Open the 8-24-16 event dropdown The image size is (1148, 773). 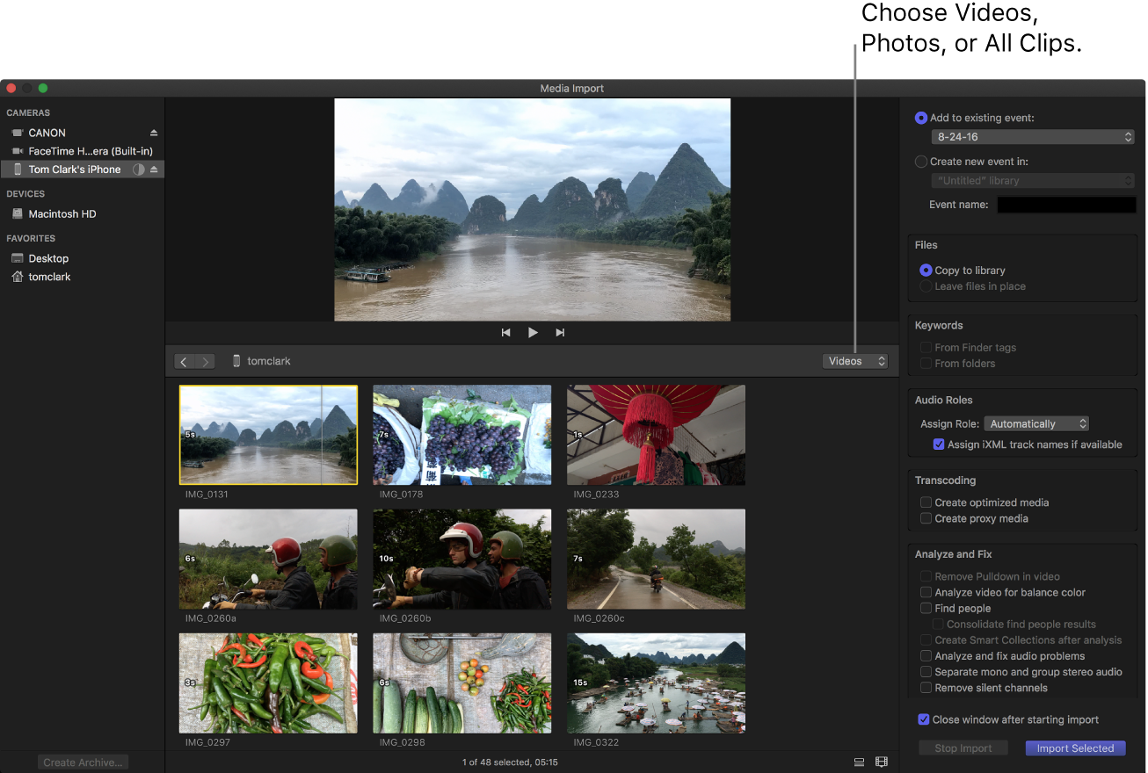[1032, 137]
